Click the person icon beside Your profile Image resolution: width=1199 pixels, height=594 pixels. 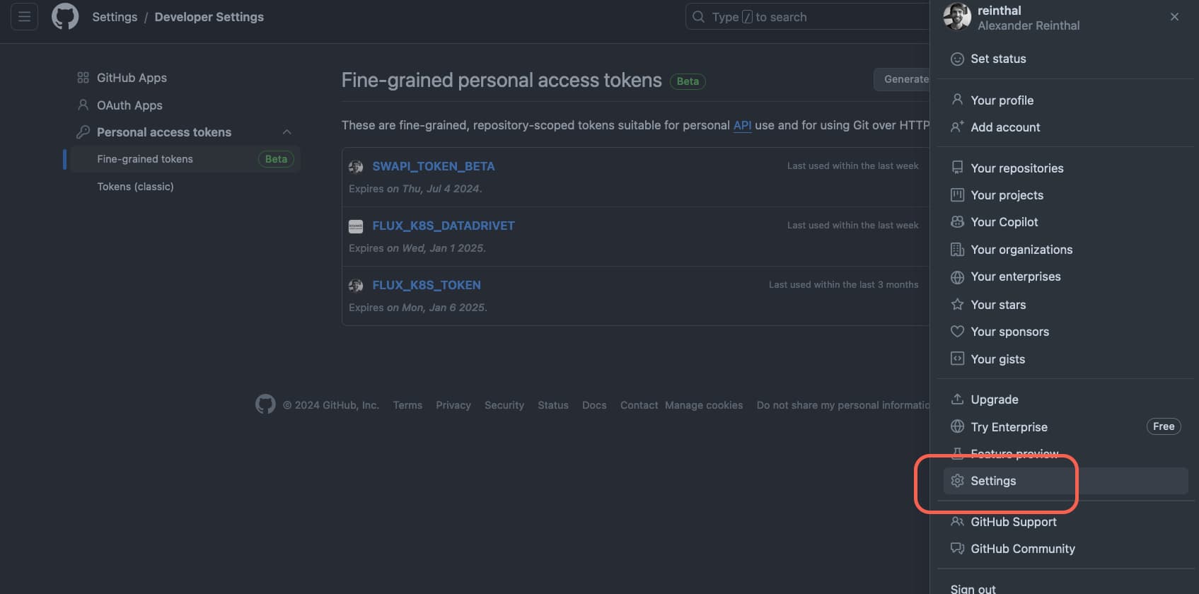(x=957, y=100)
